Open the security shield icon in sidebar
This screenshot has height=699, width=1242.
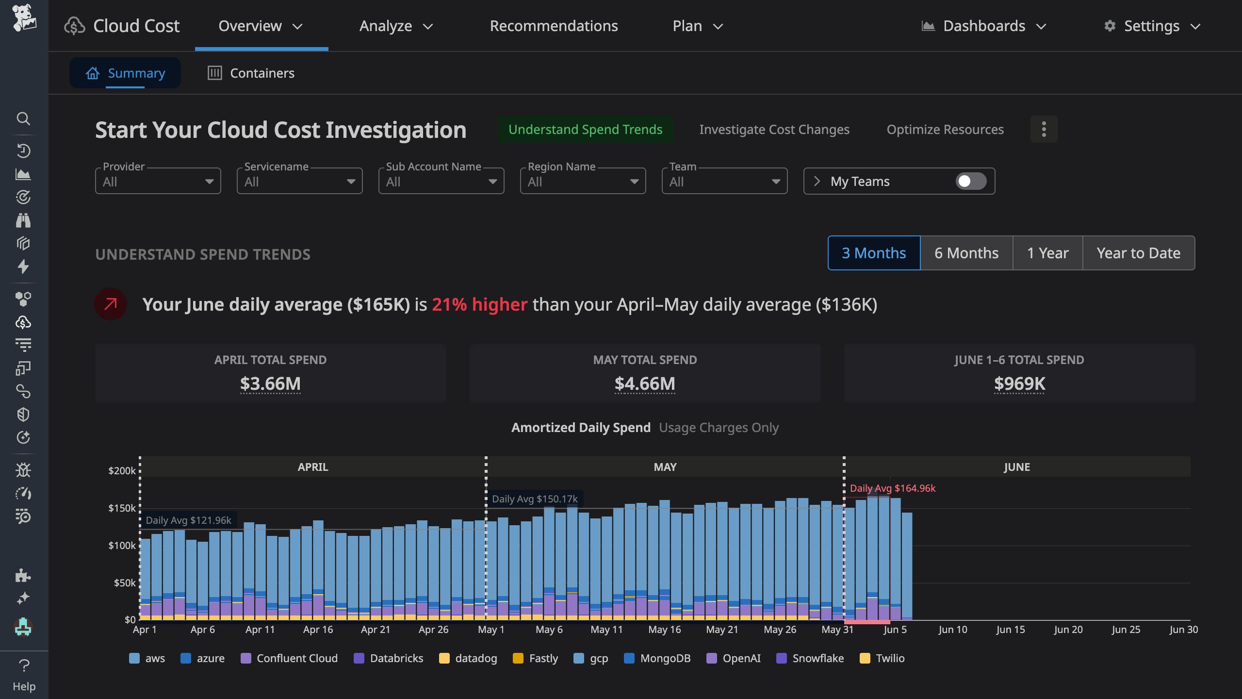pyautogui.click(x=23, y=414)
